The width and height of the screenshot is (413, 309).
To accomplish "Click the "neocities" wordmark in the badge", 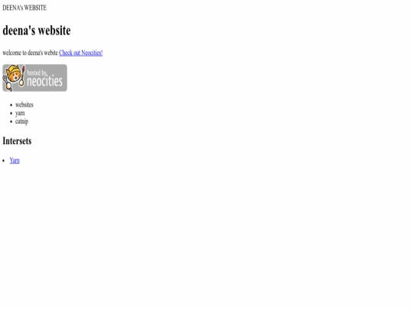I will click(x=45, y=81).
